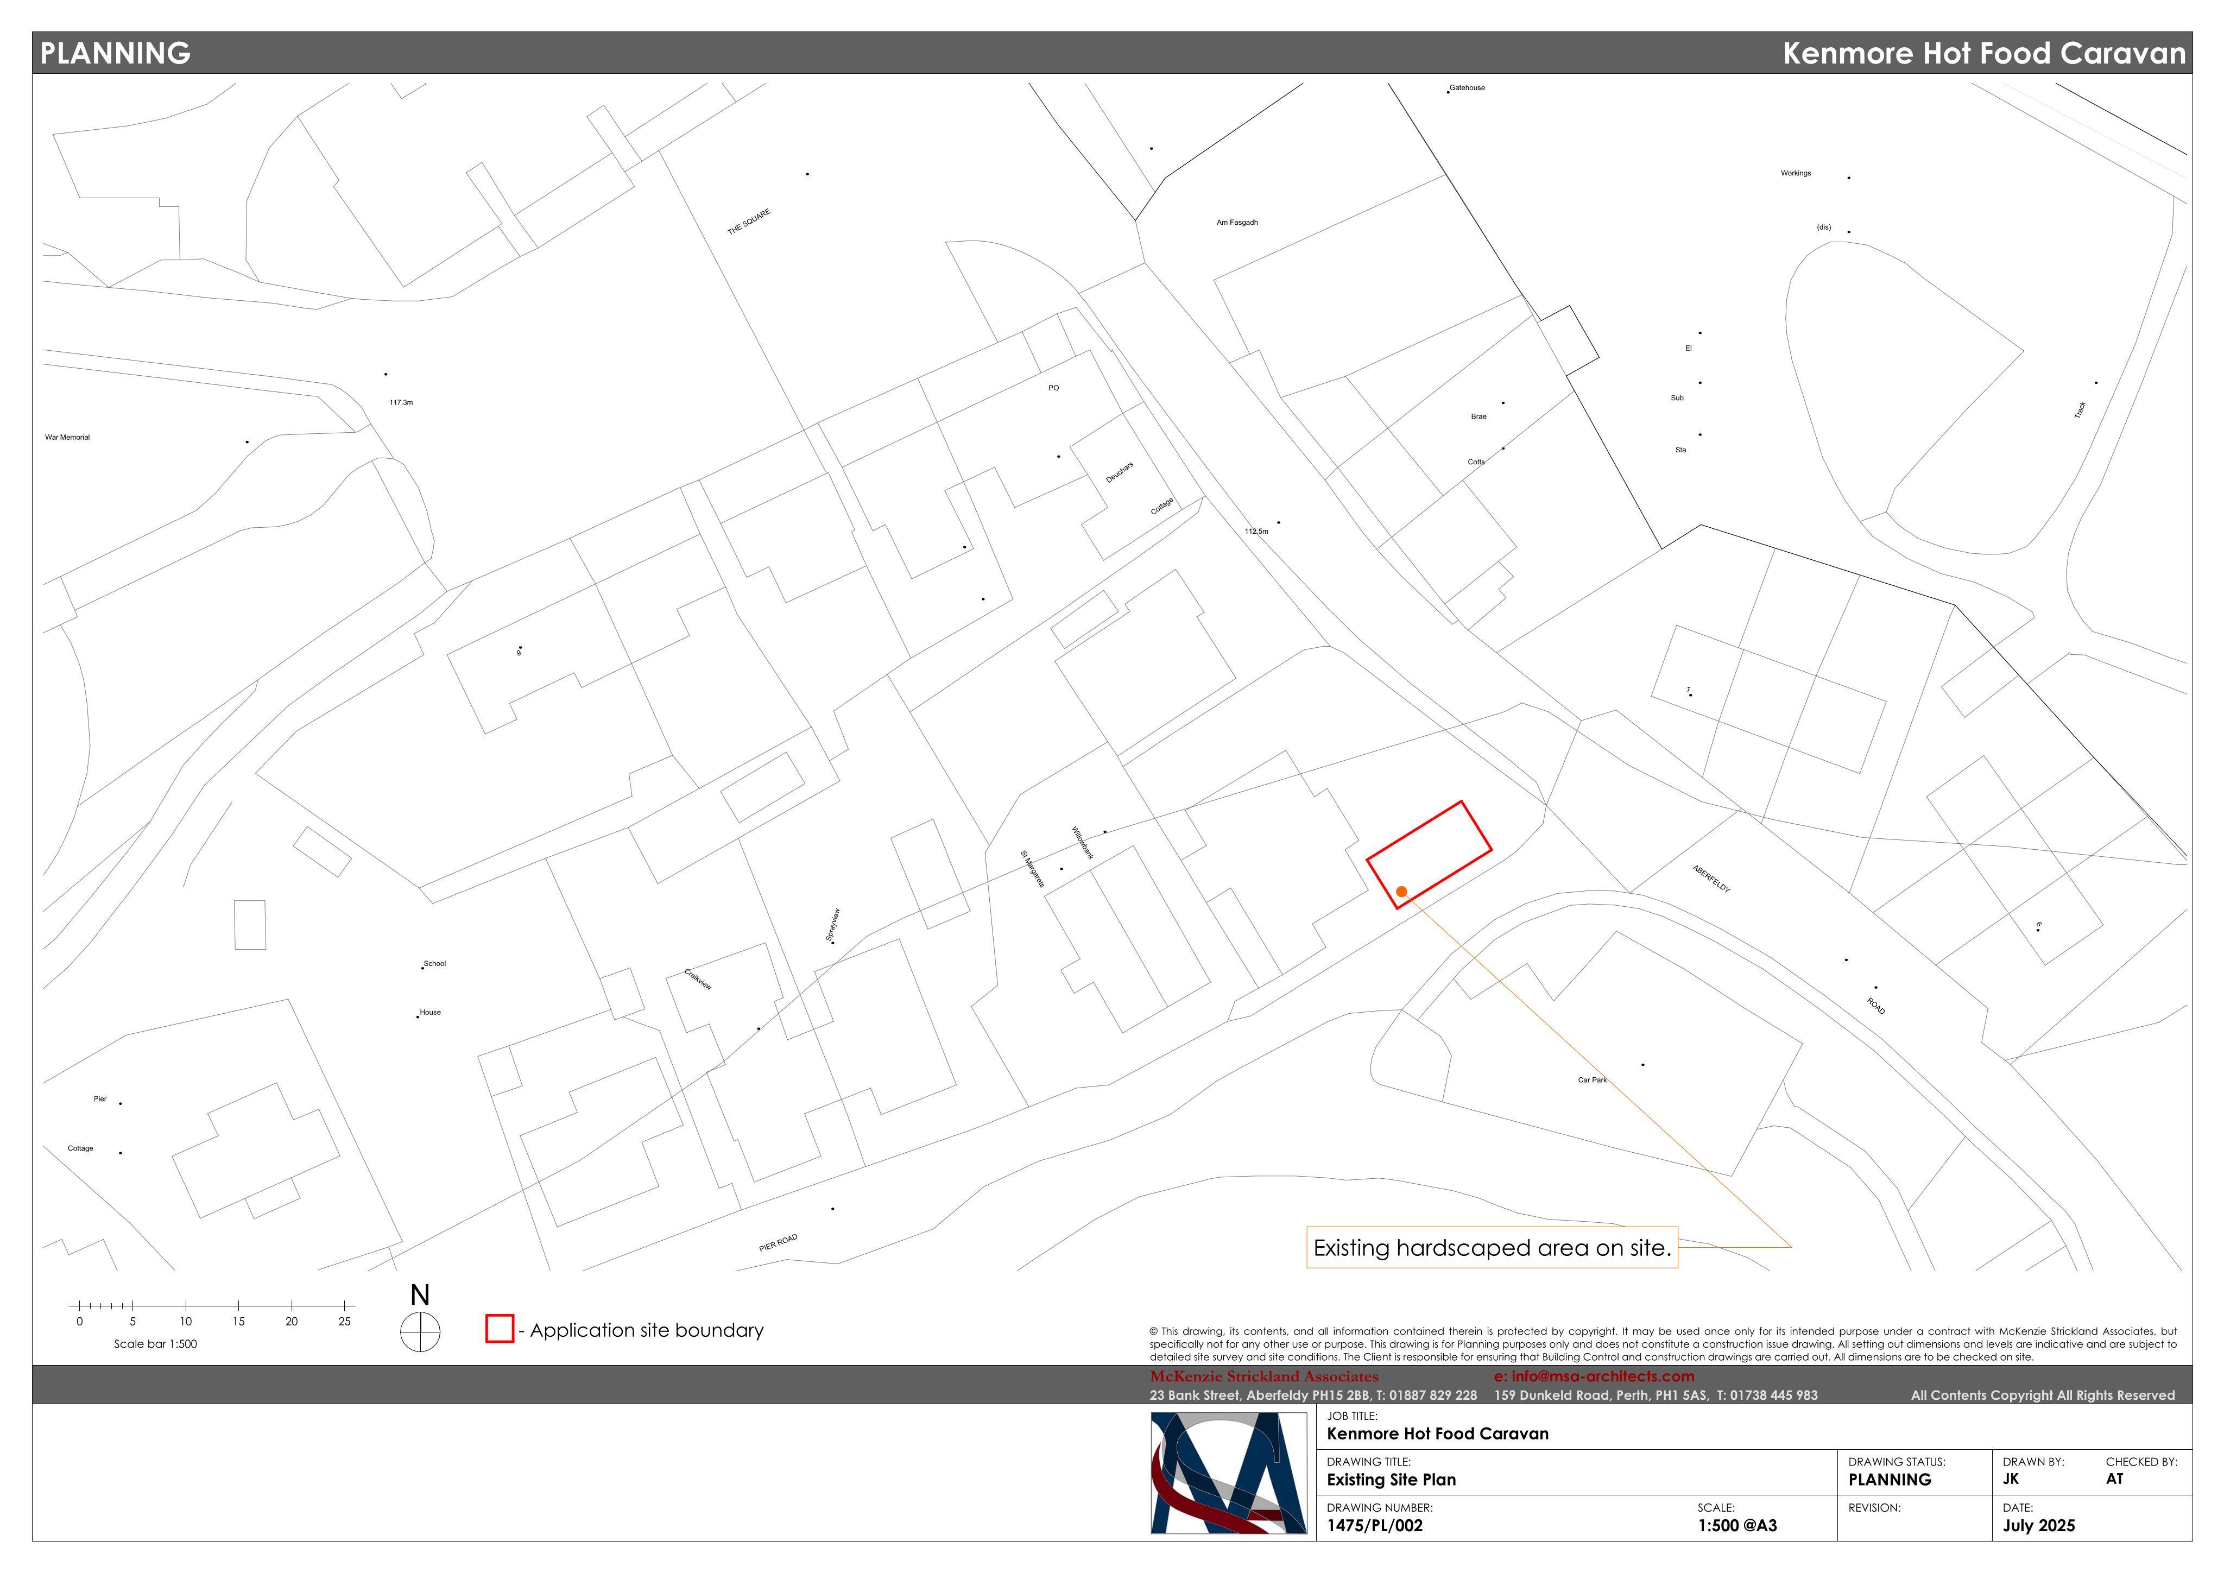Click the date value 'July 2025'
This screenshot has width=2224, height=1573.
2039,1526
